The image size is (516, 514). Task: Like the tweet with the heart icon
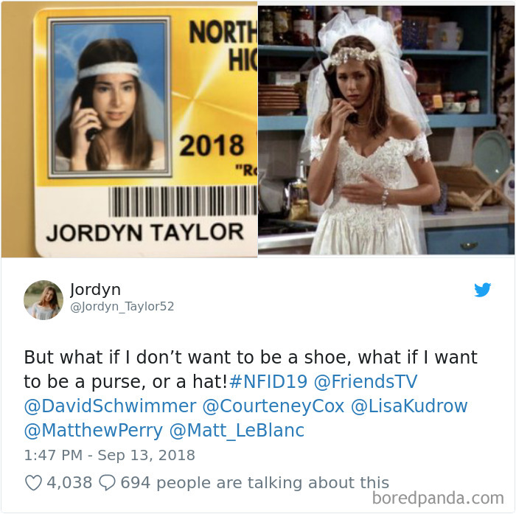[x=34, y=483]
